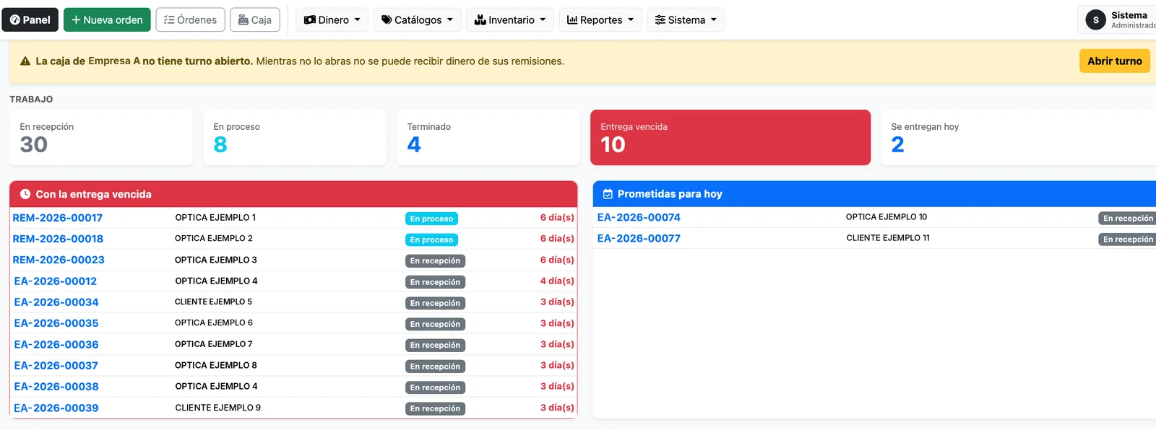Viewport: 1156px width, 430px height.
Task: Expand the Inventario dropdown caret
Action: (543, 20)
